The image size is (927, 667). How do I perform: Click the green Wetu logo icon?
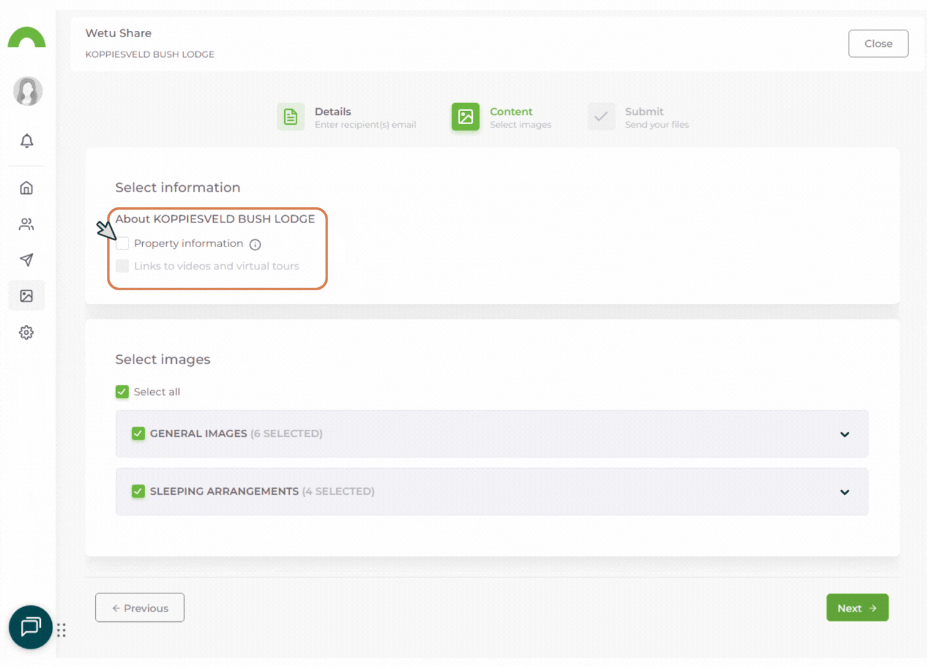[27, 38]
